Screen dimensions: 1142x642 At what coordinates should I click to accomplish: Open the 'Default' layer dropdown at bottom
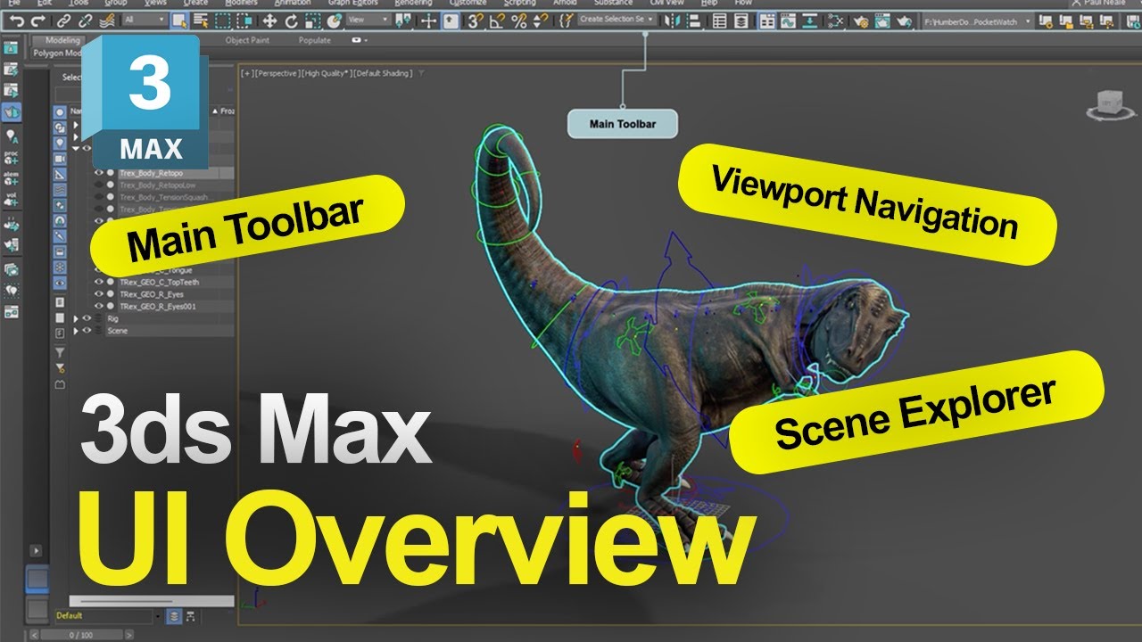tap(109, 615)
